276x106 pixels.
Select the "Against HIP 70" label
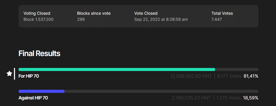click(x=33, y=98)
